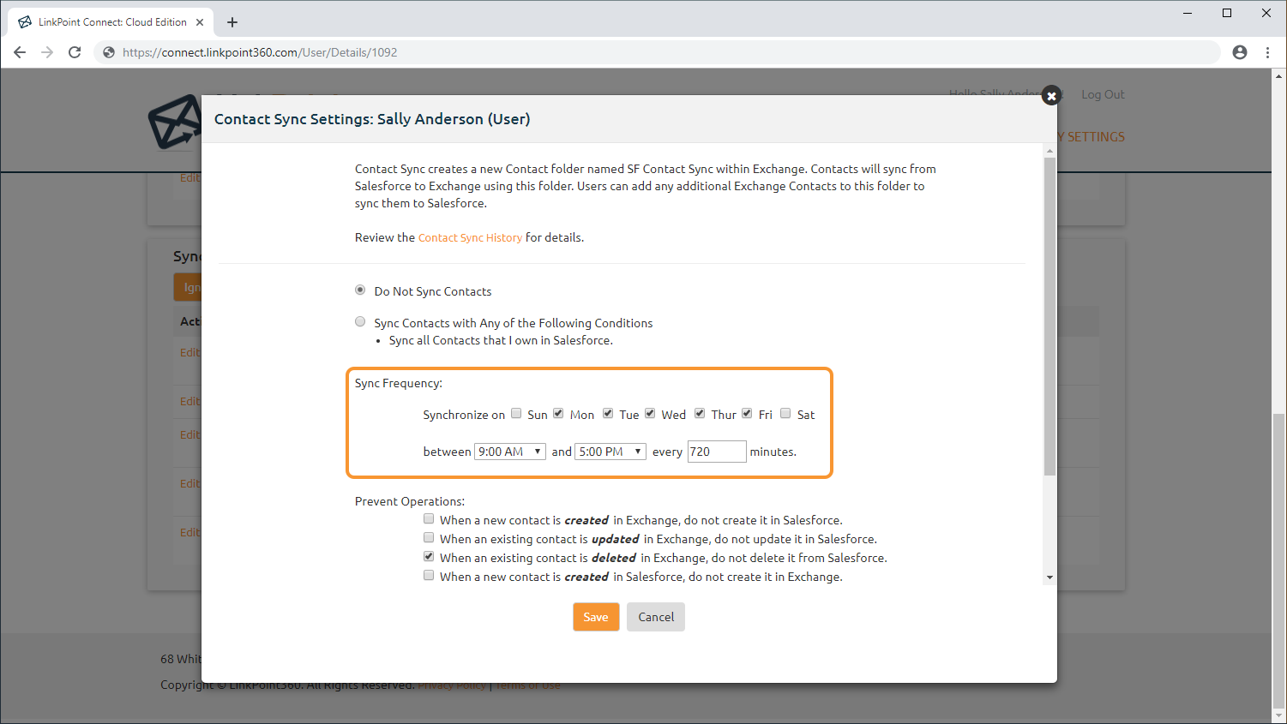The height and width of the screenshot is (724, 1287).
Task: Click dialog scrollbar up arrow
Action: [x=1049, y=151]
